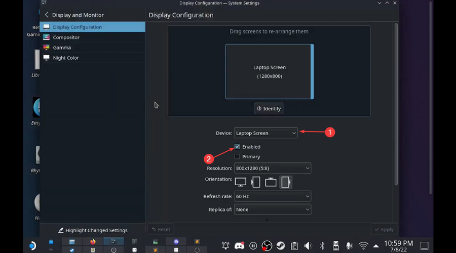The width and height of the screenshot is (456, 253).
Task: Open the volume control tray icon
Action: click(x=308, y=246)
